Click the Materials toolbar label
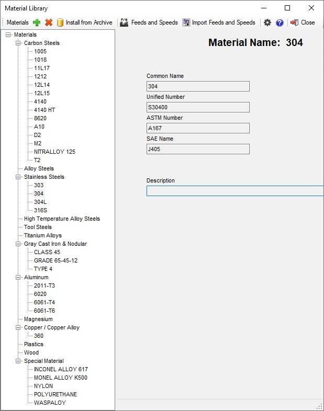This screenshot has width=324, height=411. (x=17, y=22)
